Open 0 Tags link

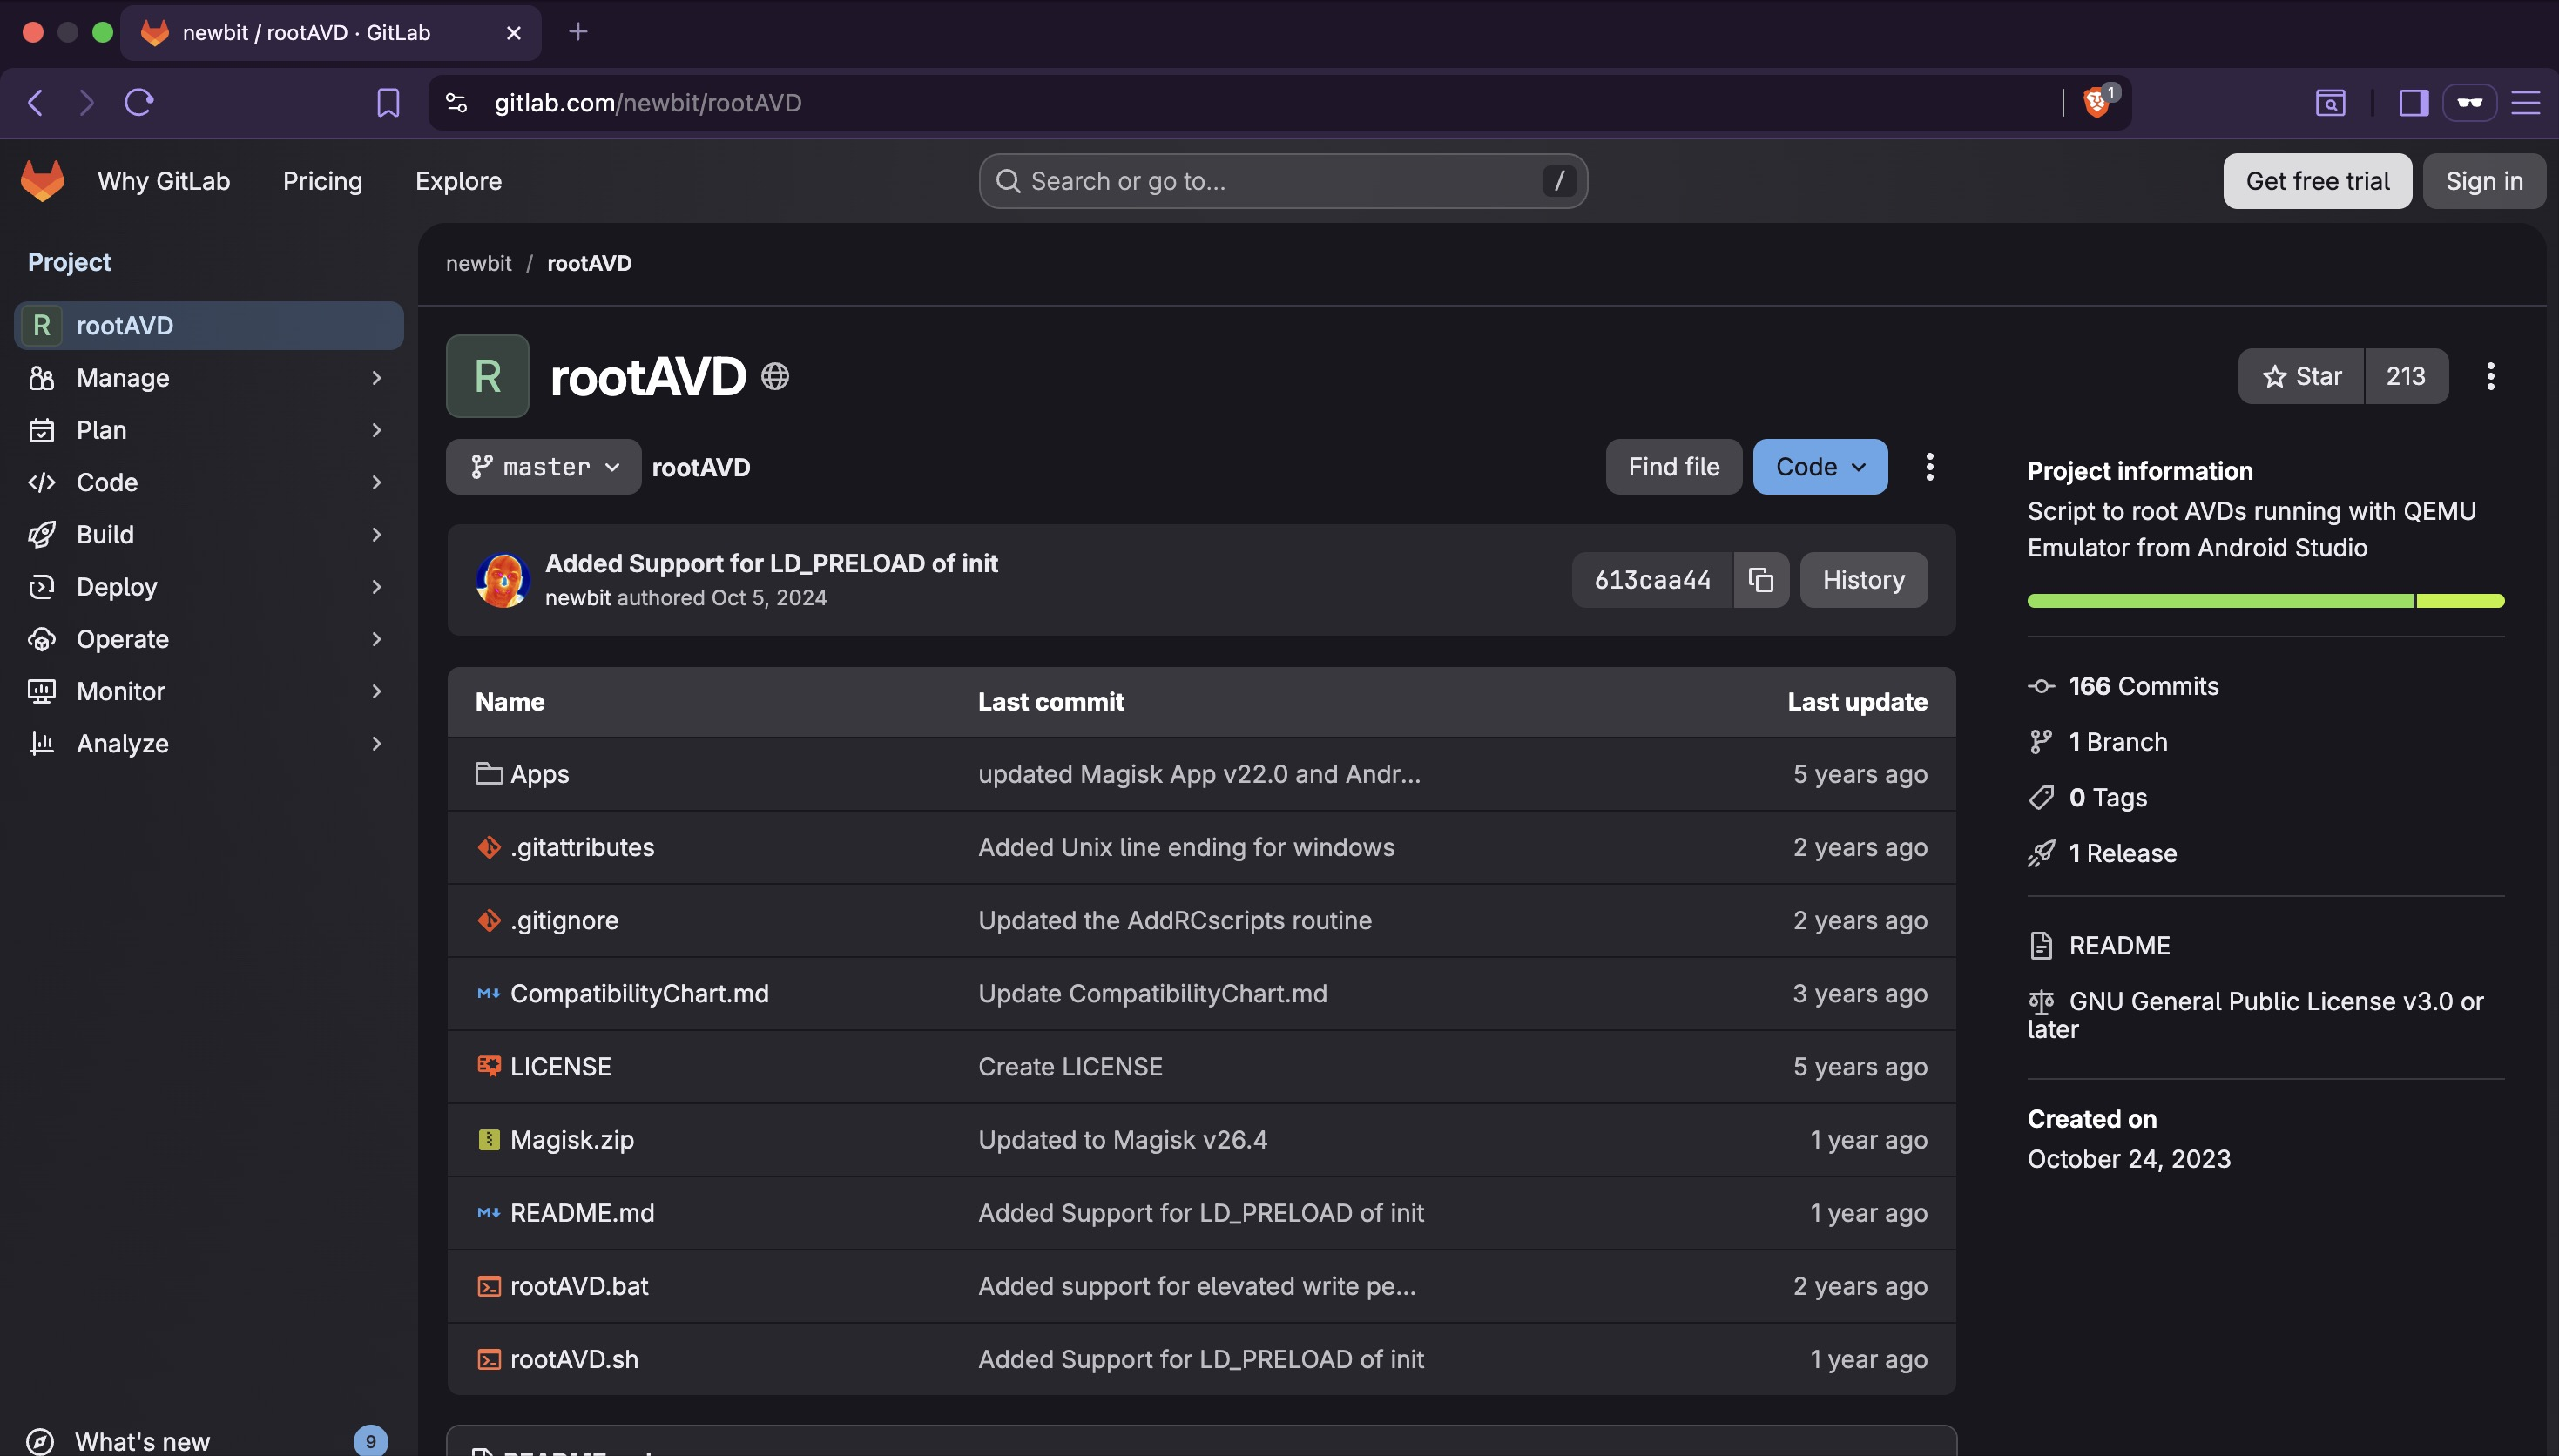[2107, 798]
